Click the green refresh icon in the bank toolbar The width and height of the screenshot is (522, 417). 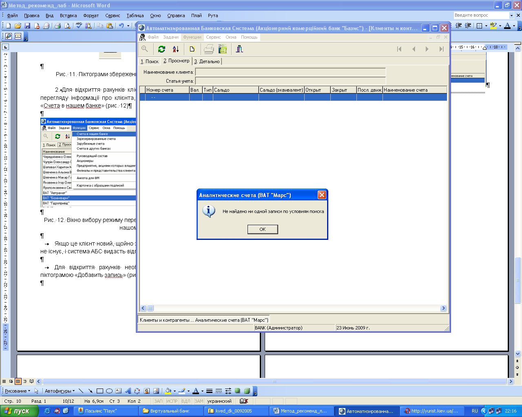tap(161, 49)
